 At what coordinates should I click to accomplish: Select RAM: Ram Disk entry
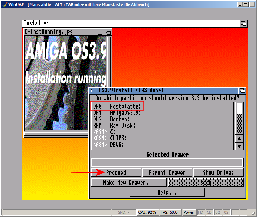click(162, 126)
